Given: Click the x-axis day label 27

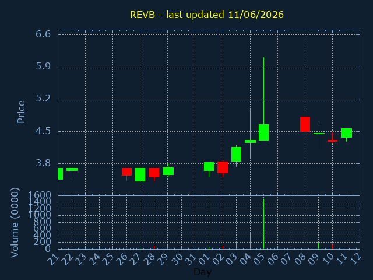Looking at the screenshot, I should 135,259.
